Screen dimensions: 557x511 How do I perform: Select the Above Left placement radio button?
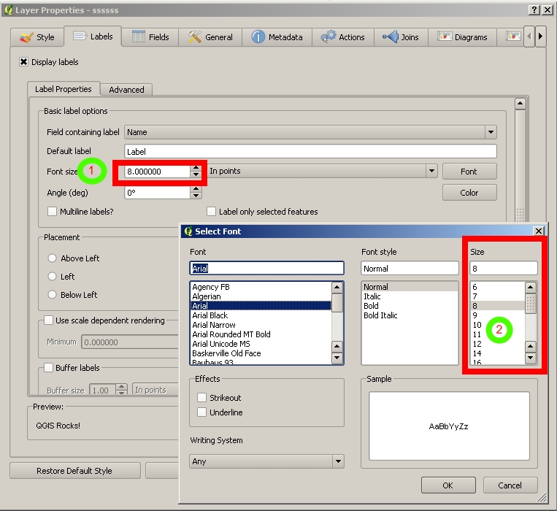[x=53, y=258]
